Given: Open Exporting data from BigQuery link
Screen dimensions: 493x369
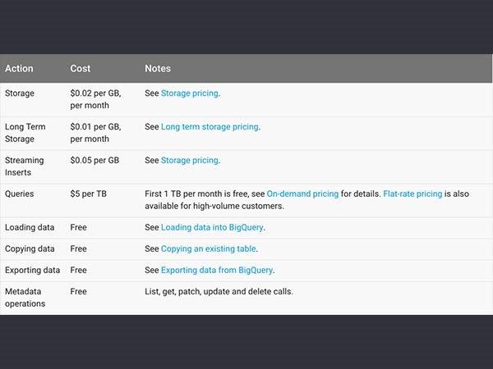Looking at the screenshot, I should tap(217, 270).
